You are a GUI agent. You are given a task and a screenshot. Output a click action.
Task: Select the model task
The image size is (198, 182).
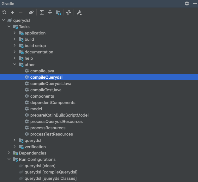(x=36, y=109)
